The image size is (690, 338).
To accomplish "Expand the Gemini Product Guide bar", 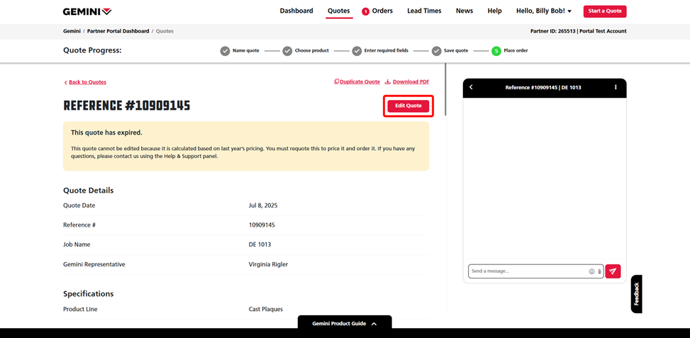I will pyautogui.click(x=345, y=323).
